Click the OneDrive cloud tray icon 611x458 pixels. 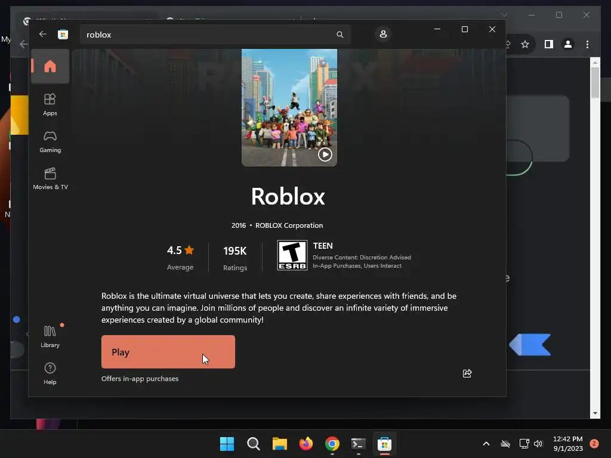[505, 444]
